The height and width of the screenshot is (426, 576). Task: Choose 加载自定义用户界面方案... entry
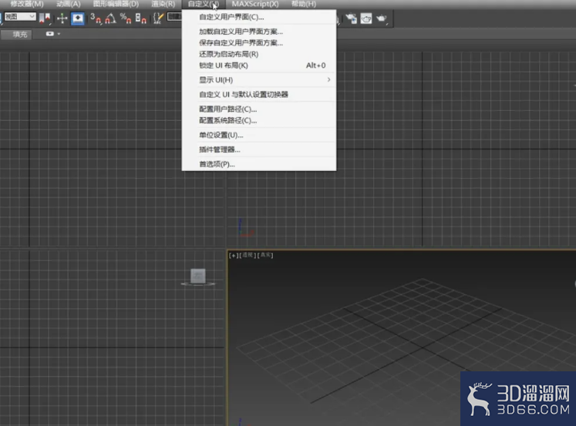(x=259, y=32)
